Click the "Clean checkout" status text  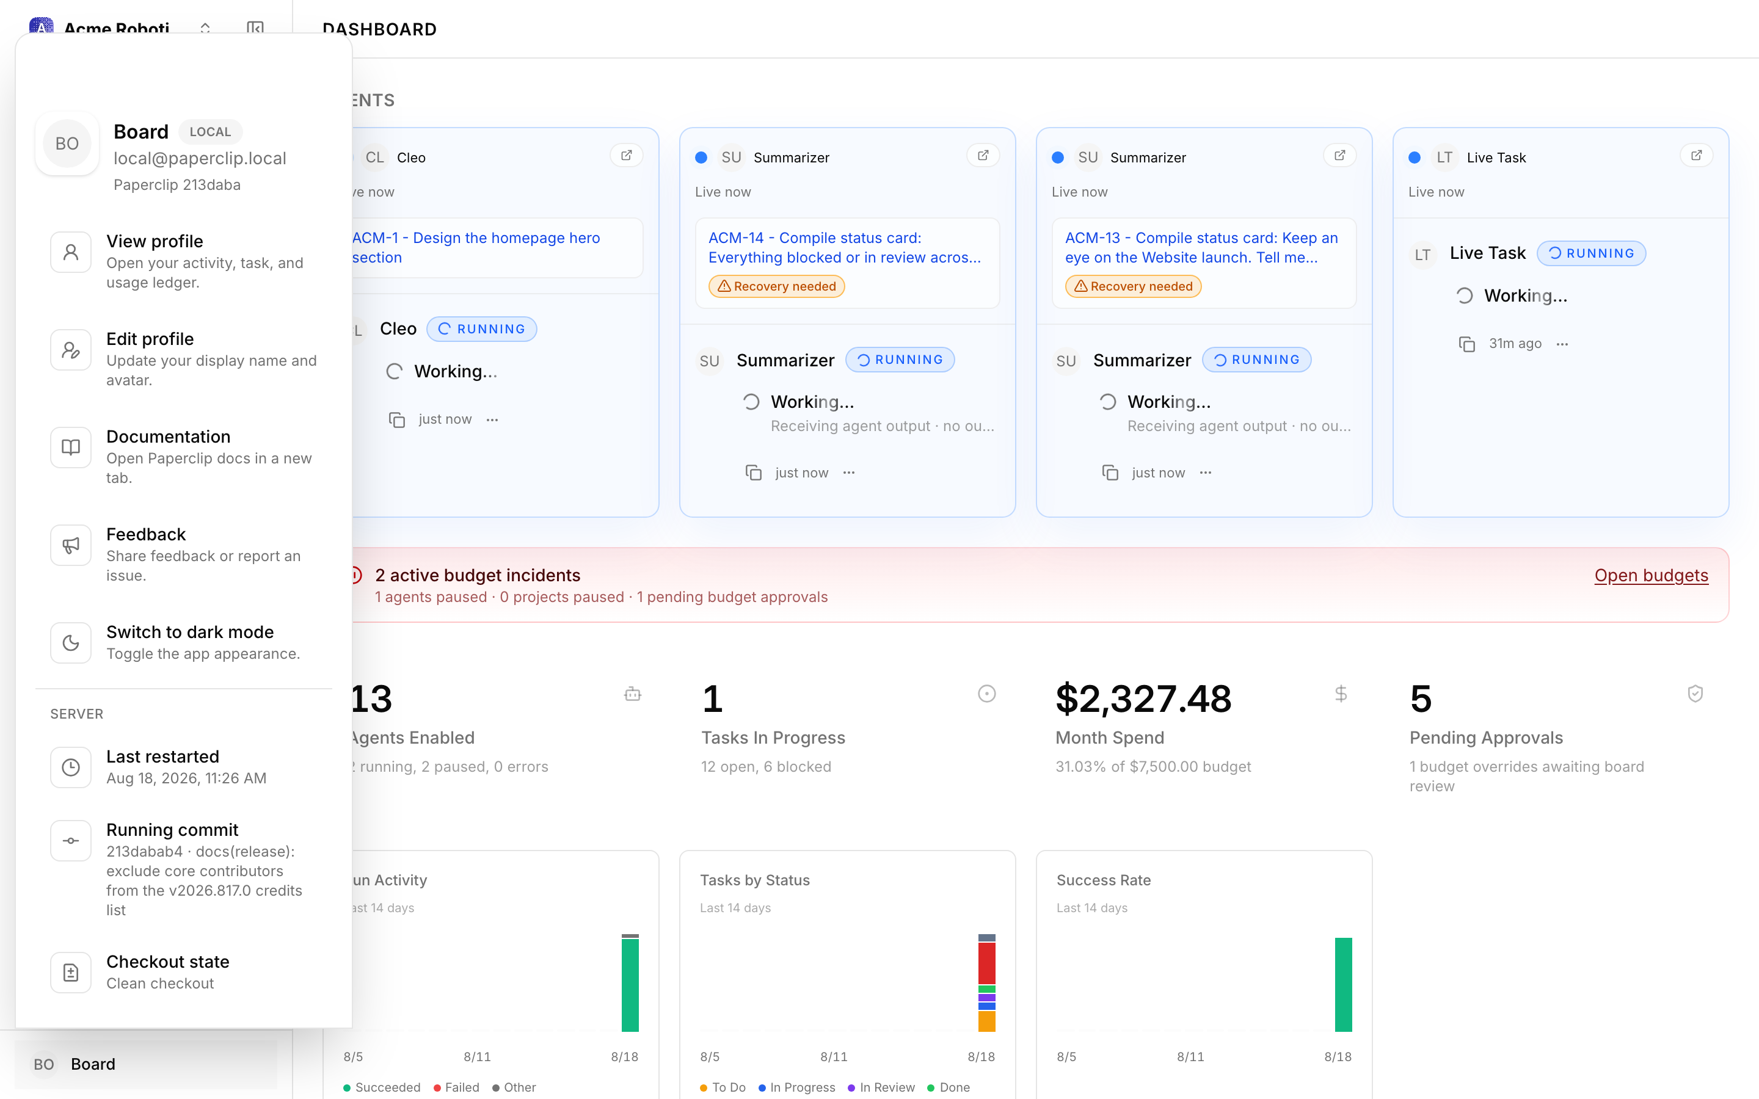click(x=160, y=984)
